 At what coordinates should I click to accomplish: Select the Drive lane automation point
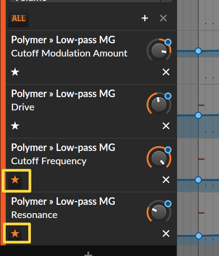click(198, 116)
